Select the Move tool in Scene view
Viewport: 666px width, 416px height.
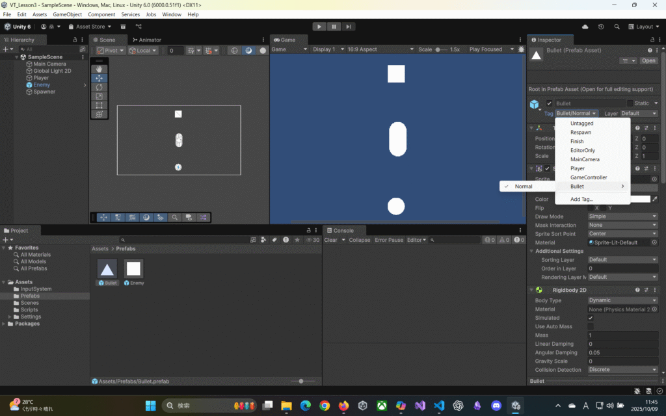[99, 78]
